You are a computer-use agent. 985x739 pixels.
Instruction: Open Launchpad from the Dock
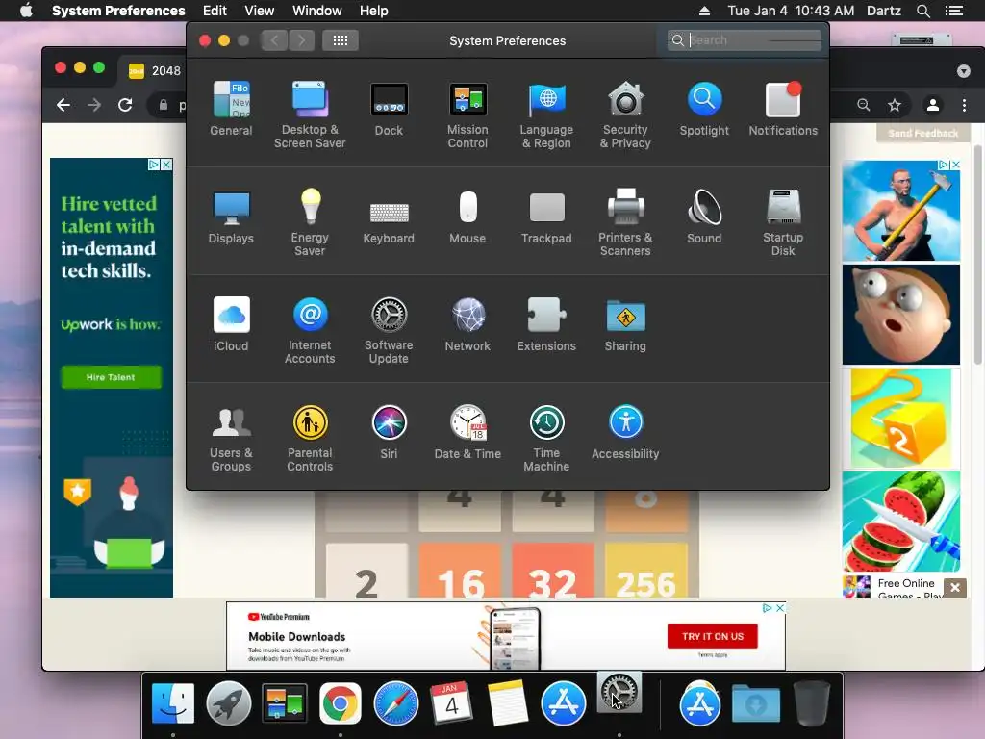(229, 703)
